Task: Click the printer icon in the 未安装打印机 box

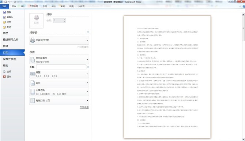Action: point(33,40)
